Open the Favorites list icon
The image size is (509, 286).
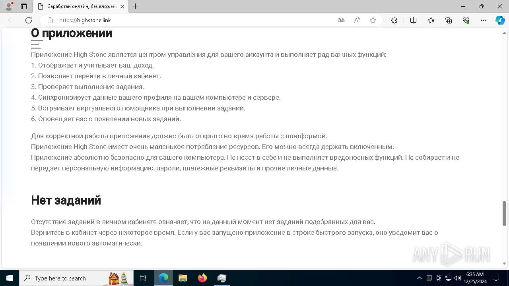point(431,20)
